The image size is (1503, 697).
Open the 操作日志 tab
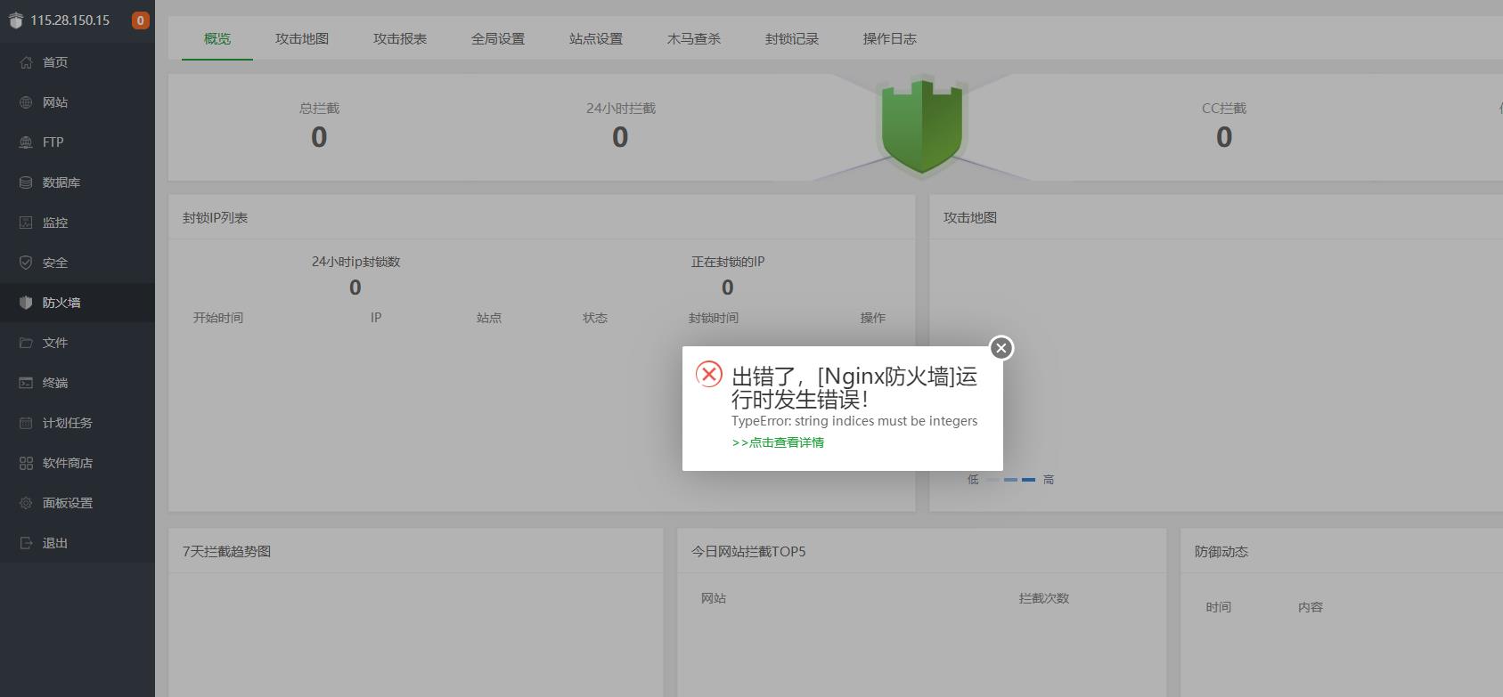(x=890, y=38)
